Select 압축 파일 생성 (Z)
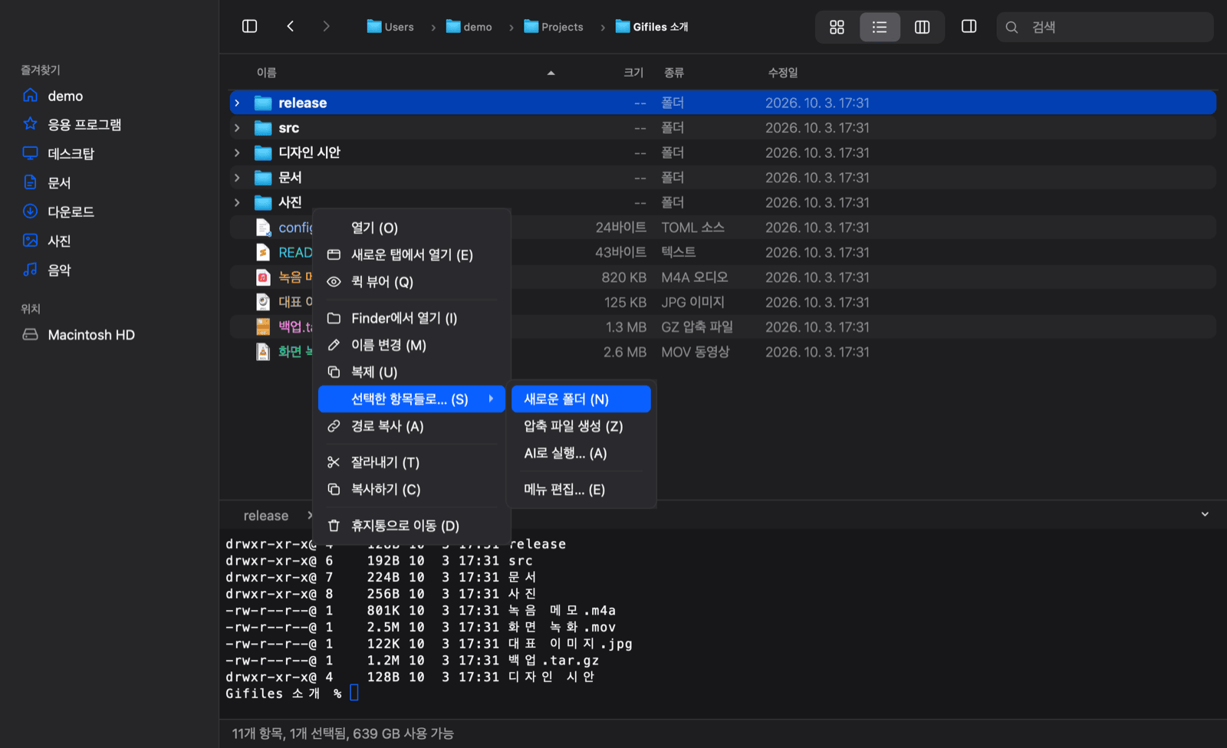The height and width of the screenshot is (748, 1227). point(581,426)
